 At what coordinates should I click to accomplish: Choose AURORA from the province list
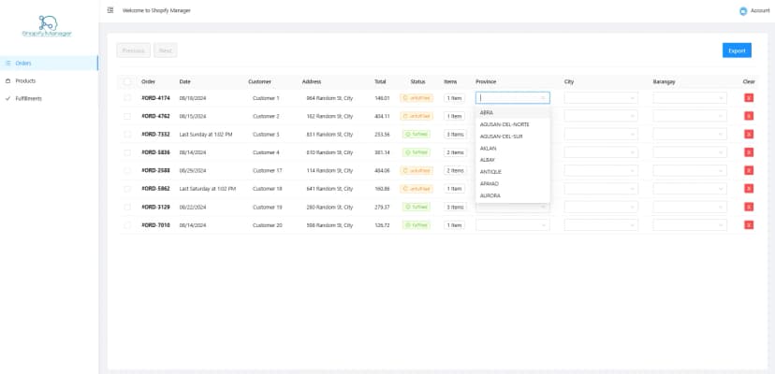[x=513, y=195]
